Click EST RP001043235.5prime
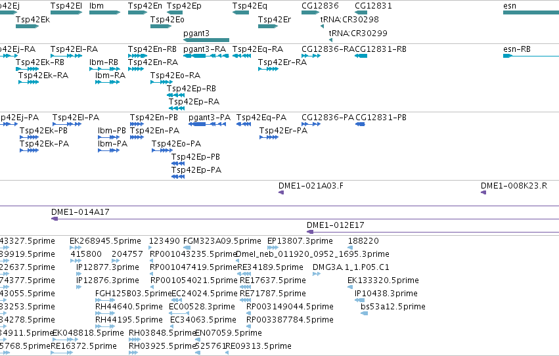This screenshot has width=559, height=356. pos(151,261)
